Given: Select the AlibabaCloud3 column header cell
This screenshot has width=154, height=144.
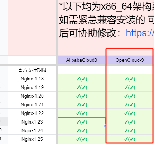Looking at the screenshot, I should 82,60.
